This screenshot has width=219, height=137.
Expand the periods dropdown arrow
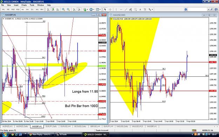click(x=94, y=9)
